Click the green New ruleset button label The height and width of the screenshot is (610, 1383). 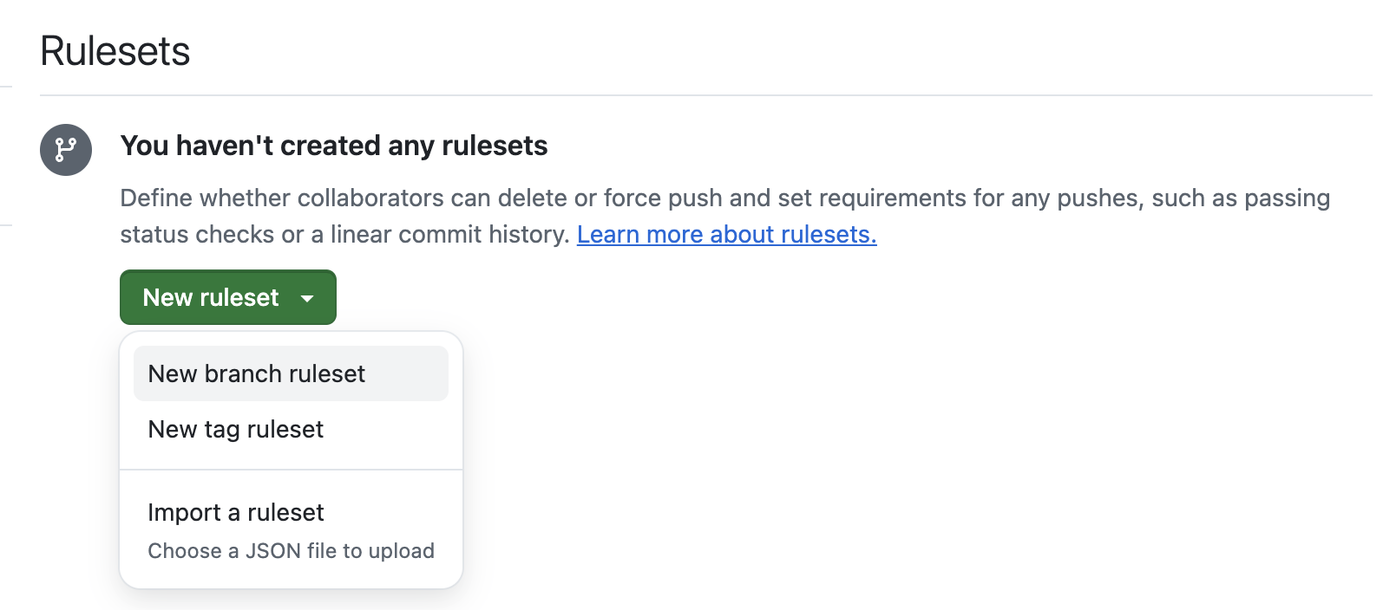(x=211, y=297)
